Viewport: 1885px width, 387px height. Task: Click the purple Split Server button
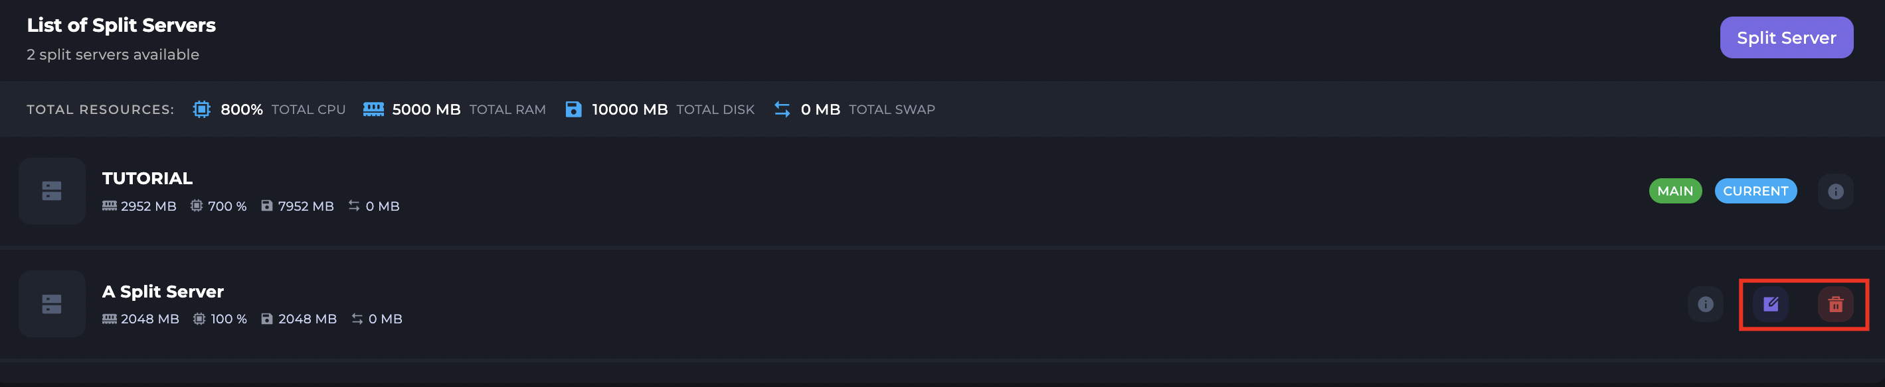(x=1785, y=37)
